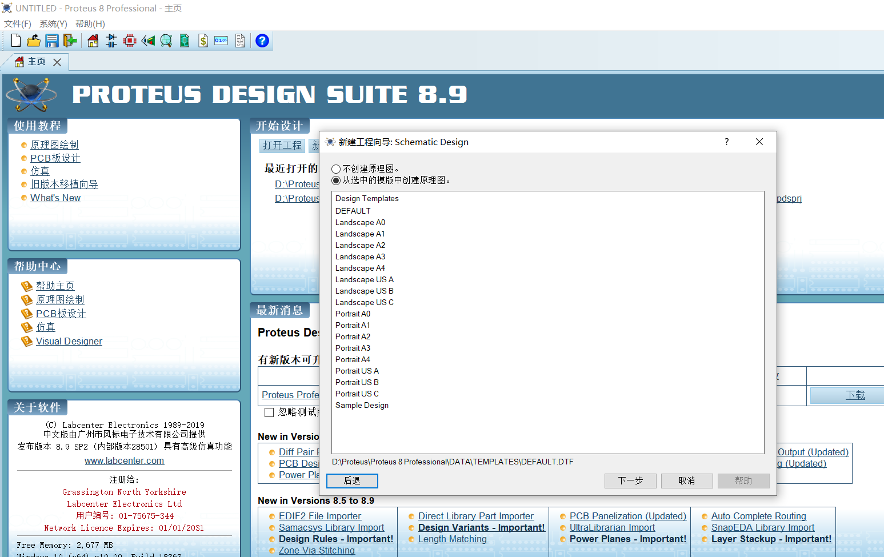The image size is (884, 557).
Task: Click the blue Help question mark icon
Action: [x=262, y=41]
